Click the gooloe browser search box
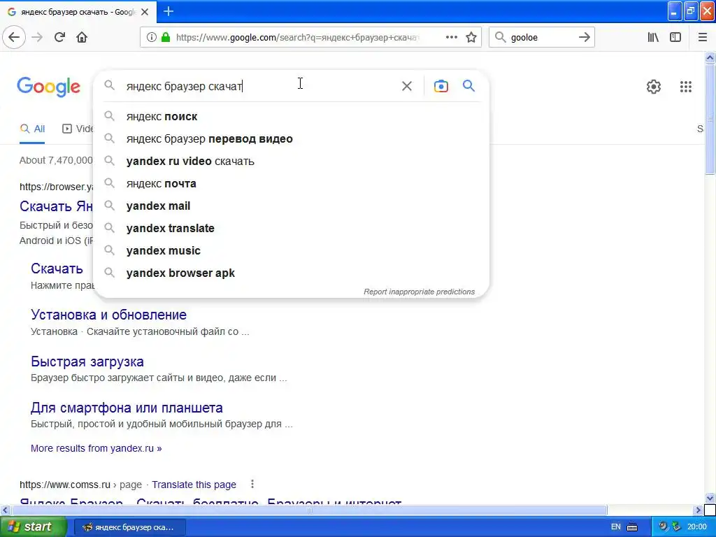The height and width of the screenshot is (537, 716). click(542, 38)
